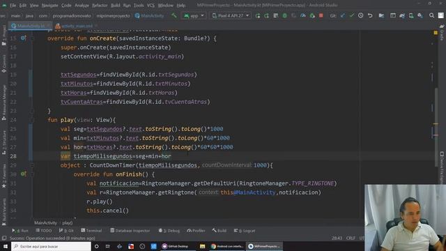The width and height of the screenshot is (446, 251).
Task: Click the Make Project hammer icon
Action: tap(174, 15)
